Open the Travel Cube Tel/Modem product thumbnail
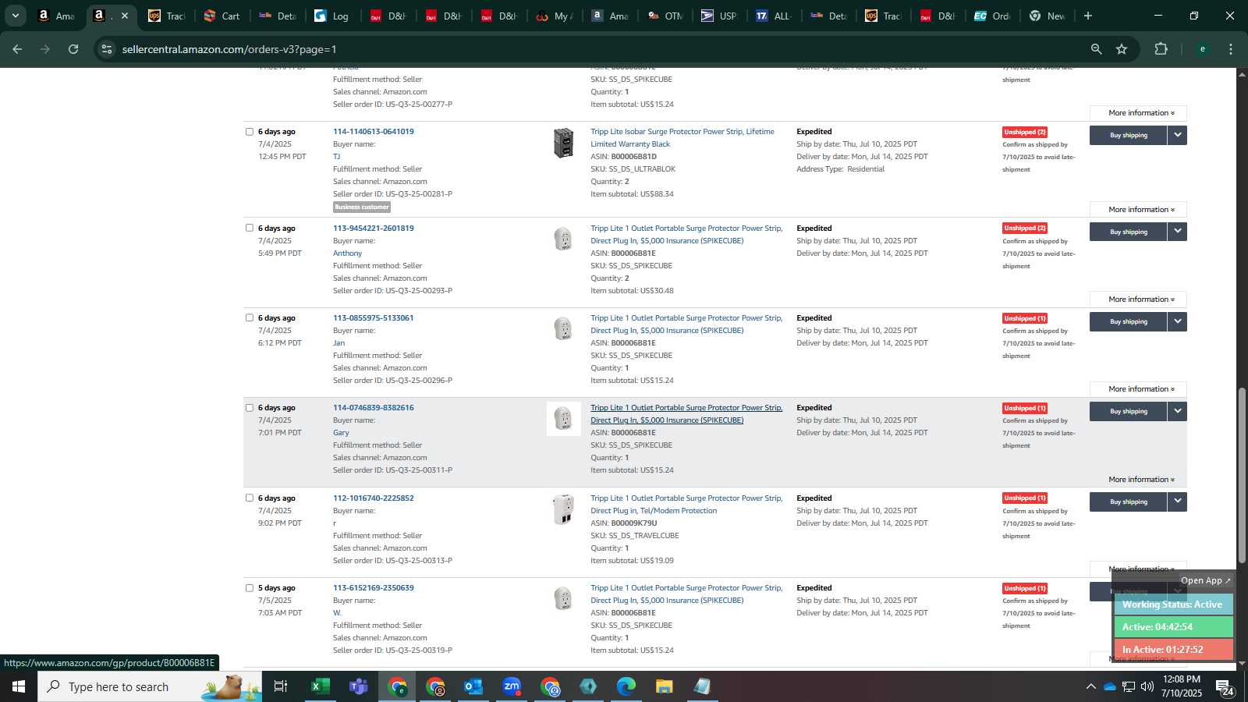 [x=563, y=509]
